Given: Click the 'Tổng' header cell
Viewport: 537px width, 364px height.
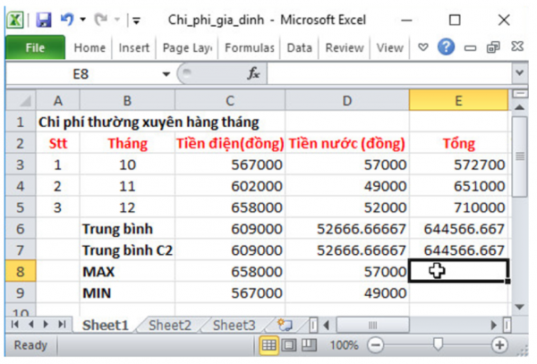Looking at the screenshot, I should point(458,143).
